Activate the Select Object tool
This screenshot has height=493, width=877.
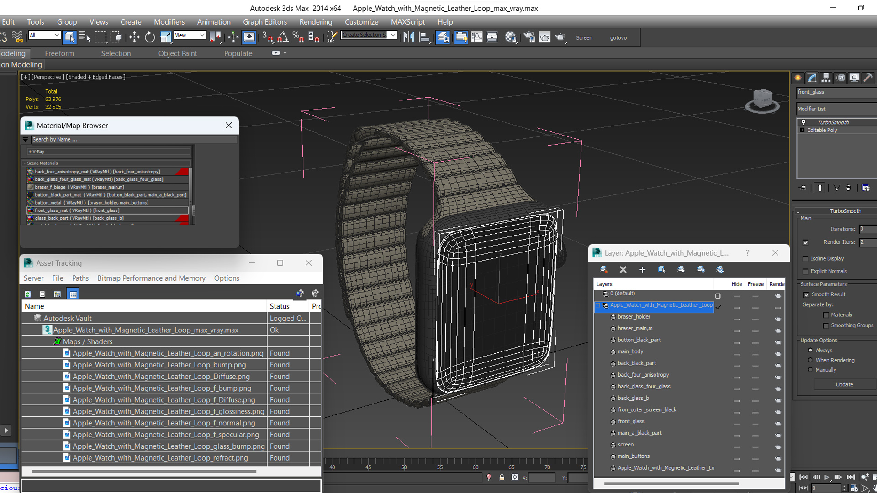tap(69, 37)
